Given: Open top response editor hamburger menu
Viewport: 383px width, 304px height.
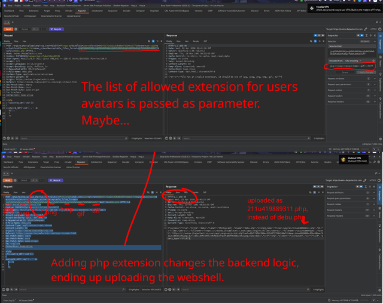Looking at the screenshot, I should coord(323,41).
